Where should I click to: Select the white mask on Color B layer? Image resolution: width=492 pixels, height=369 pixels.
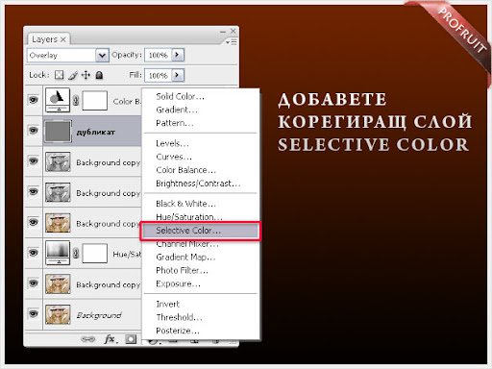(x=94, y=100)
